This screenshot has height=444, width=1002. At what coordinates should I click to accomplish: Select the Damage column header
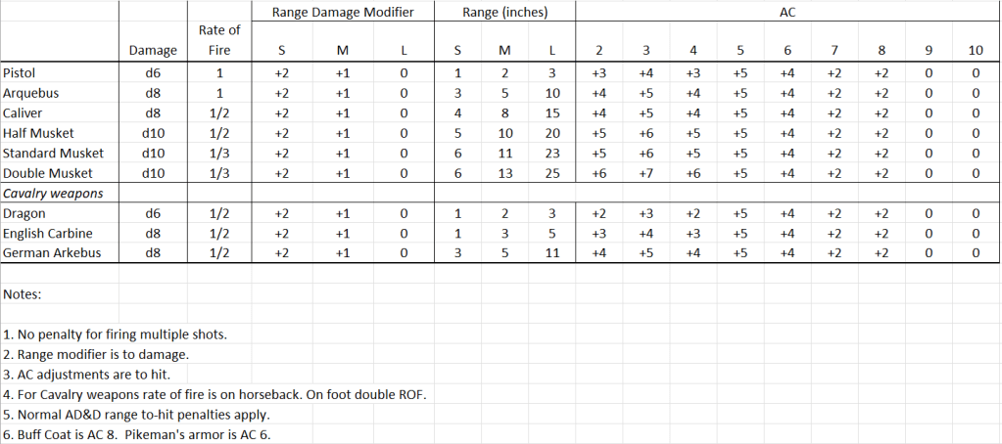(153, 50)
